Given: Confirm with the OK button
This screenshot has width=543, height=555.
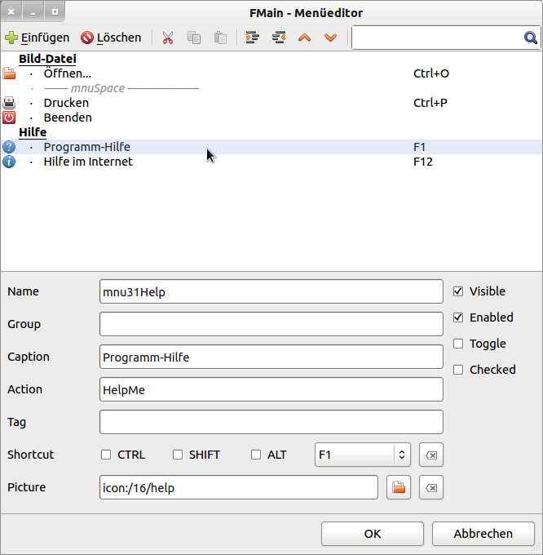Looking at the screenshot, I should tap(372, 534).
